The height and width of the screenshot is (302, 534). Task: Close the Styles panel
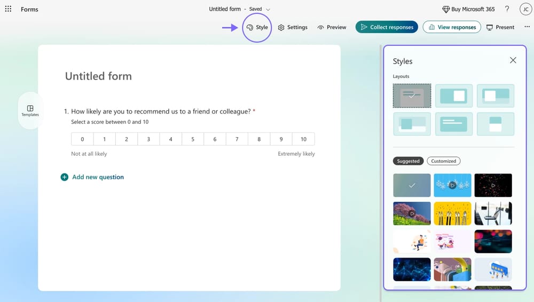(x=513, y=60)
